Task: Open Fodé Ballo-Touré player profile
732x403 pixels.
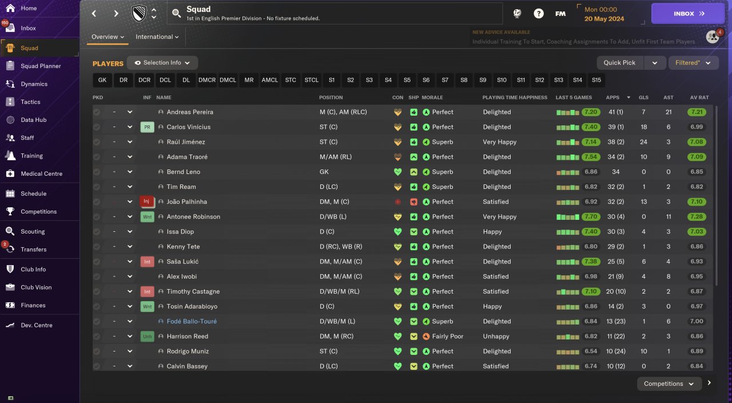Action: point(192,321)
